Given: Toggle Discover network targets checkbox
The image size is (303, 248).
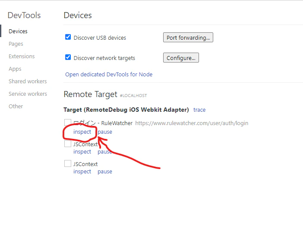Looking at the screenshot, I should coord(68,57).
